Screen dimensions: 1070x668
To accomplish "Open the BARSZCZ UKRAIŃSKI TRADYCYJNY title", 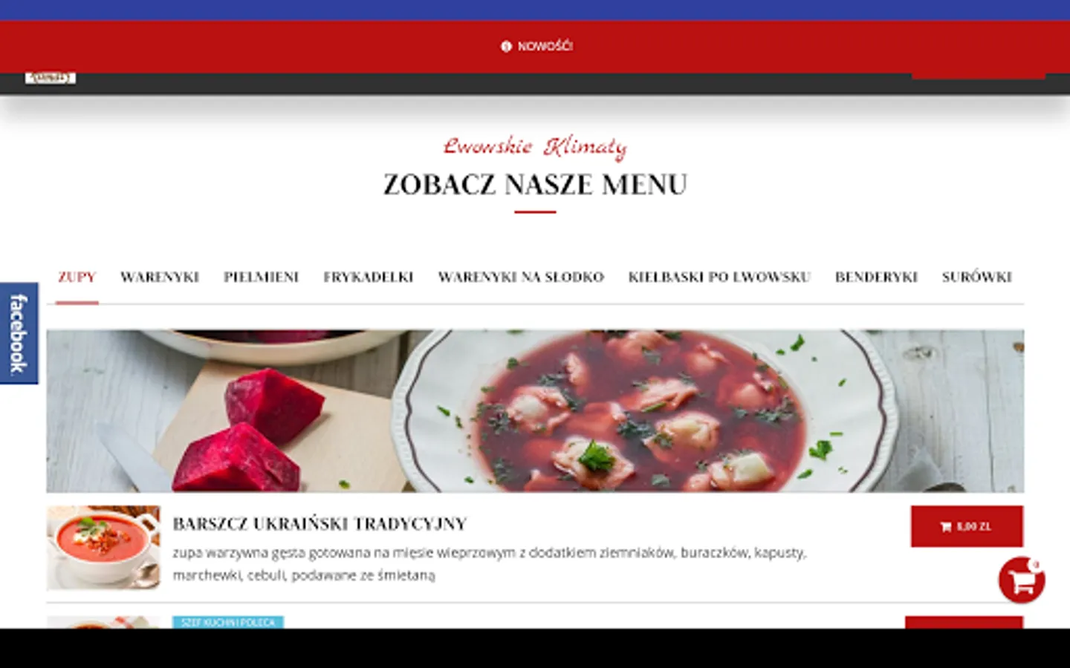I will pyautogui.click(x=320, y=524).
